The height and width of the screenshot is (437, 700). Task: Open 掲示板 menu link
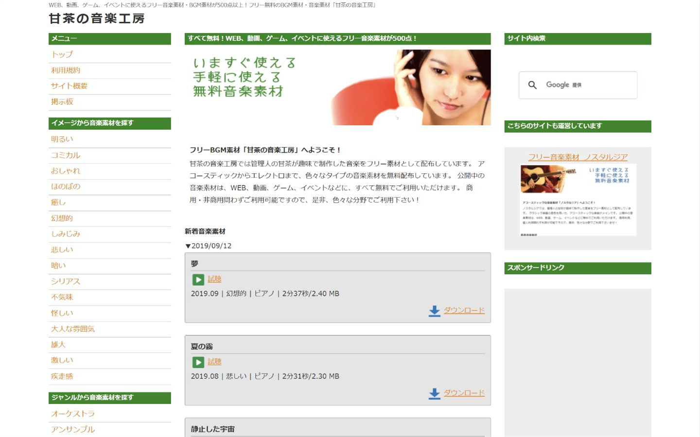coord(62,102)
